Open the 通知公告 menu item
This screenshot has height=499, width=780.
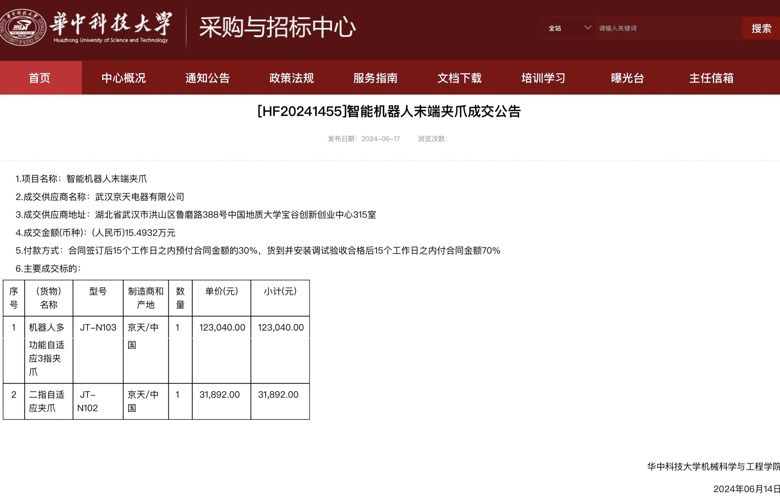point(207,78)
